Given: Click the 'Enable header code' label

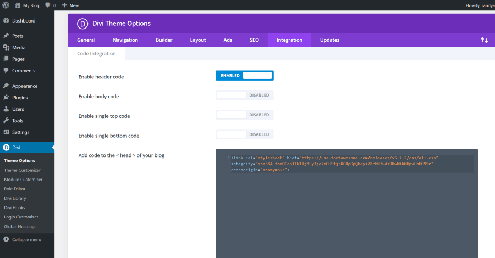Looking at the screenshot, I should pyautogui.click(x=101, y=77).
